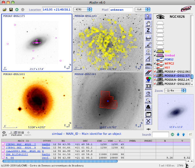Click the del delete tool
This screenshot has width=195, height=168.
coord(148,121)
